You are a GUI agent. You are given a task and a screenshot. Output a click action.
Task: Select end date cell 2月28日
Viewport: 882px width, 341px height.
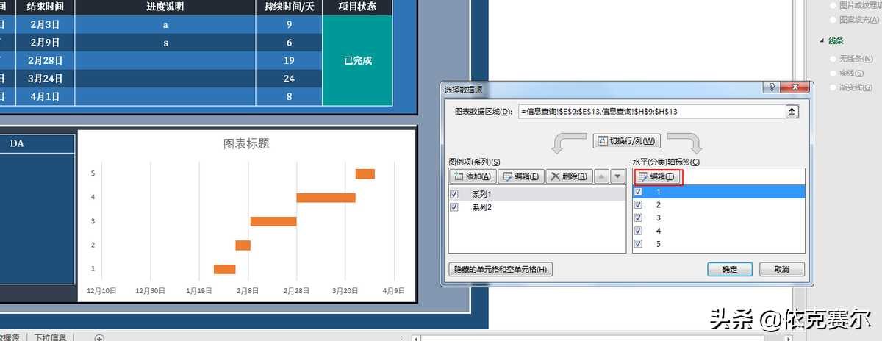click(46, 61)
